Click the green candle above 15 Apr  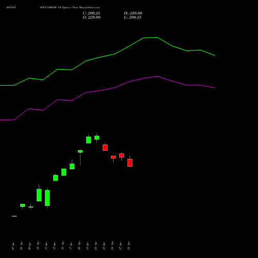pos(56,178)
